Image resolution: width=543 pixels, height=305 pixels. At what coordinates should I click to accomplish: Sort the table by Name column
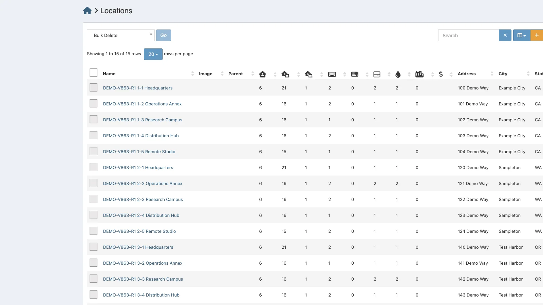[109, 74]
